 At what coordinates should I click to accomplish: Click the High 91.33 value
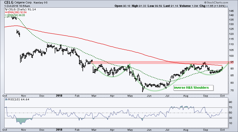tap(139, 6)
